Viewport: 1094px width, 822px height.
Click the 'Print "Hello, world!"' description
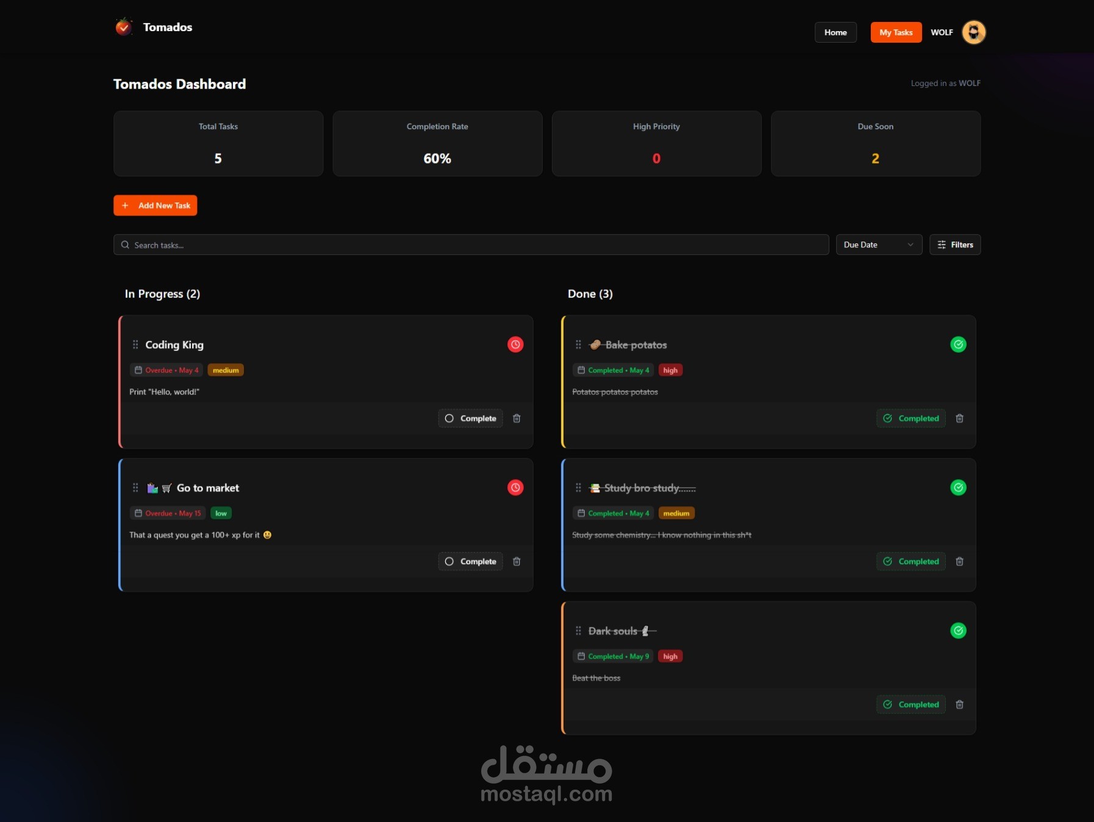[165, 391]
